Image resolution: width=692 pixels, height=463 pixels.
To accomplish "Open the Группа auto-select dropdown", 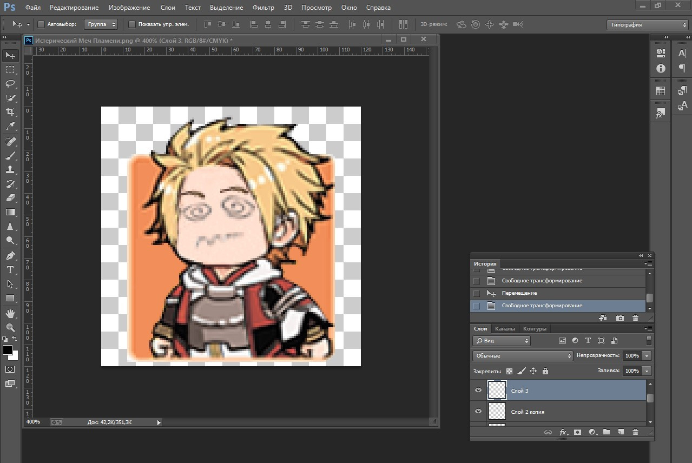I will point(101,24).
